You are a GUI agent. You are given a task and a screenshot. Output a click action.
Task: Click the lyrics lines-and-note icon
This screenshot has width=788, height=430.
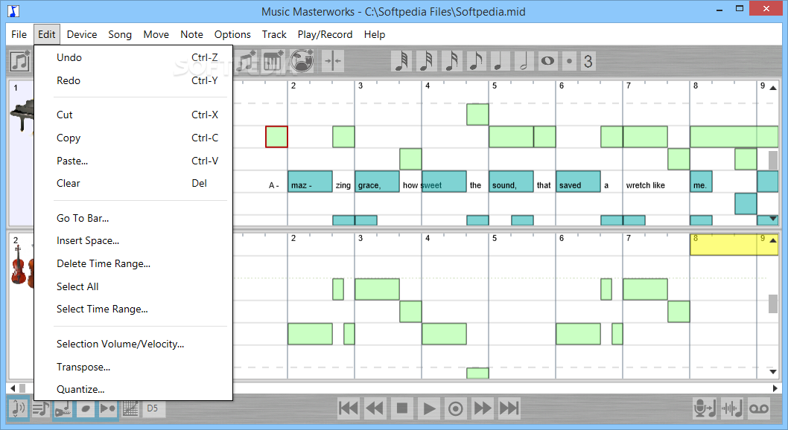41,408
